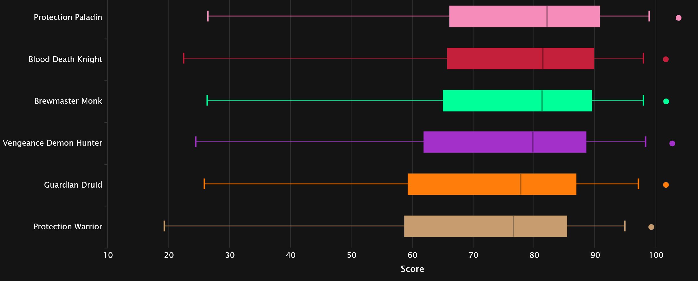Click the red Blood Death Knight outlier dot
Screen dimensions: 698x281
point(666,59)
